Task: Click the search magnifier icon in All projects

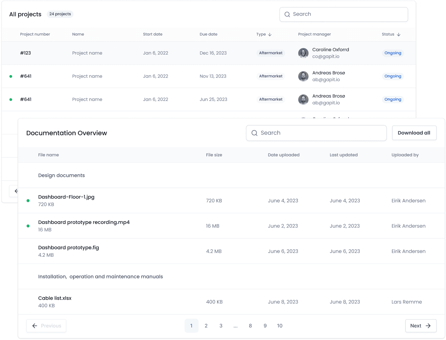Action: (287, 14)
